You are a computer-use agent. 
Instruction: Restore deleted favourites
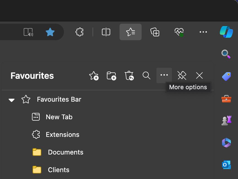129,75
